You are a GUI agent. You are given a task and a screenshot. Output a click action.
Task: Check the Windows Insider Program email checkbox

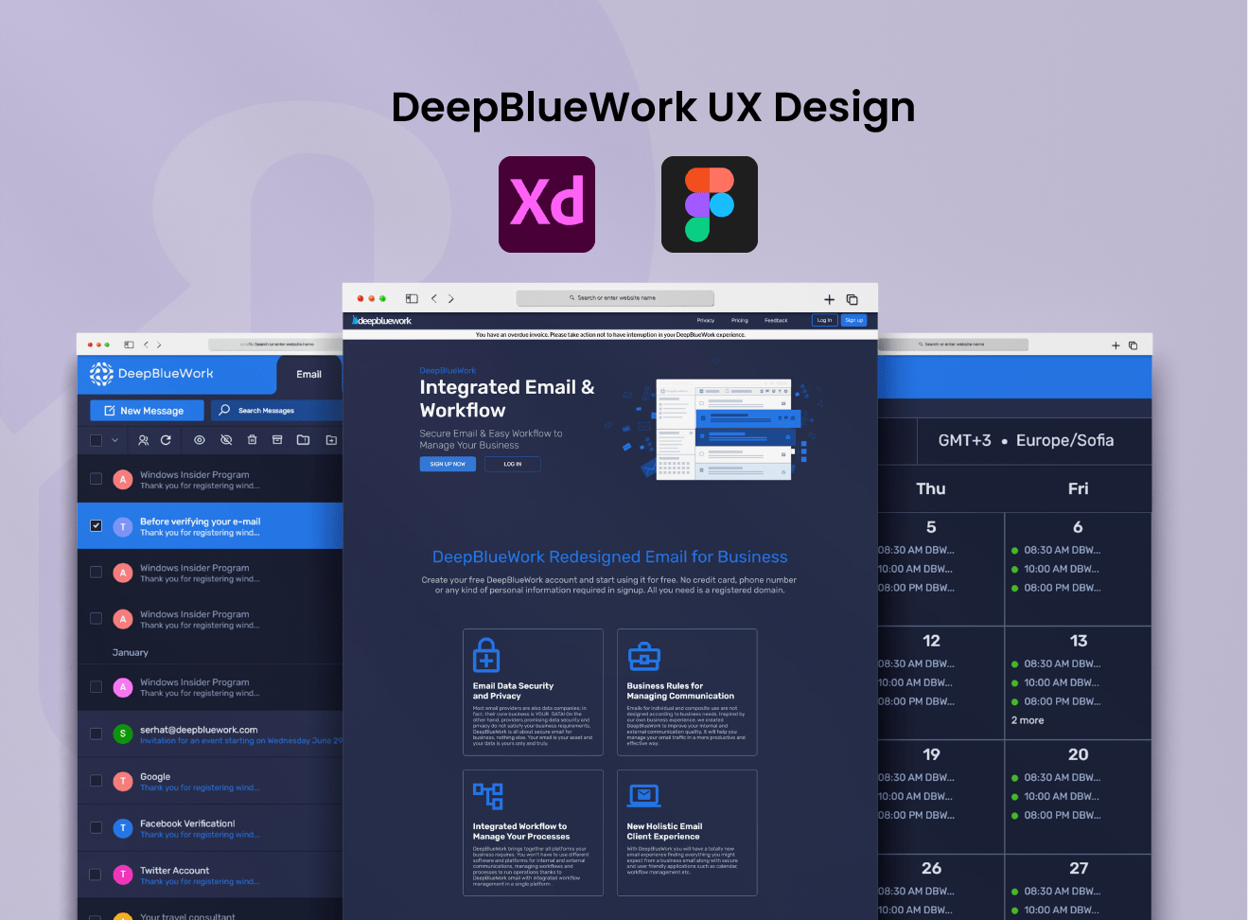(96, 478)
